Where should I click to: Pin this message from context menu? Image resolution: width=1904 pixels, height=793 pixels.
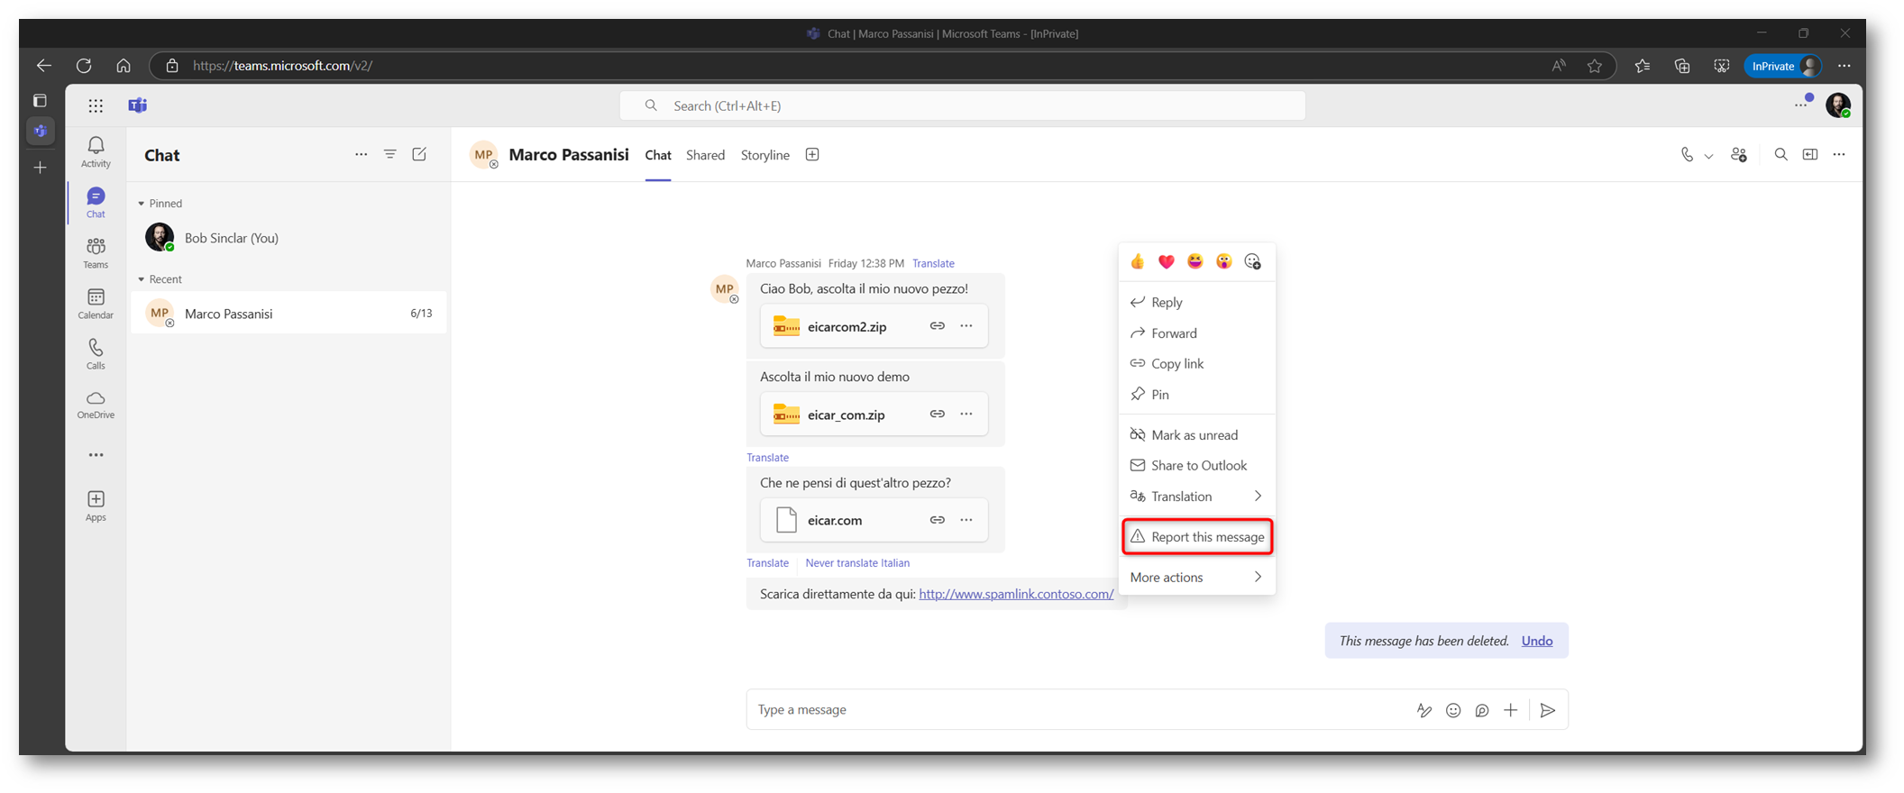pyautogui.click(x=1197, y=394)
